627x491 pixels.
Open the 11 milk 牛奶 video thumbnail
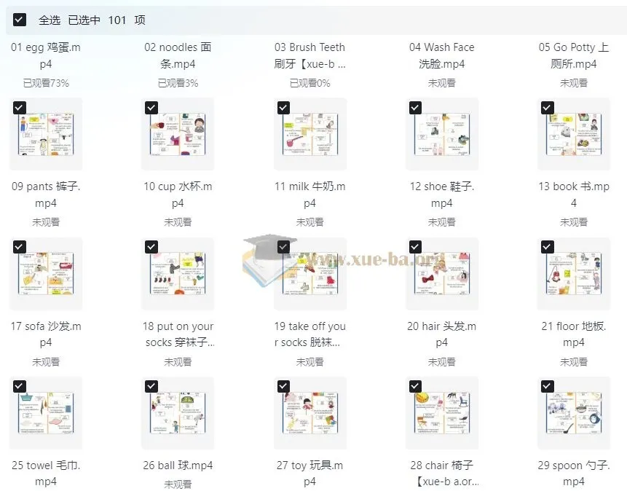pos(310,134)
